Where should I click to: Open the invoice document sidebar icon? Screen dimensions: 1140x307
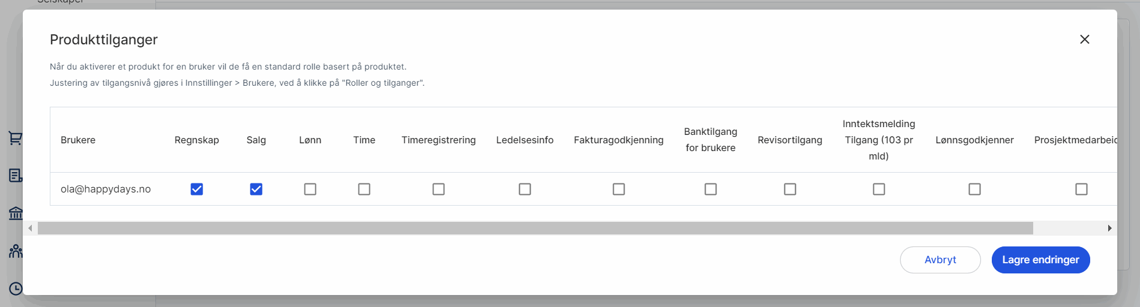[16, 175]
